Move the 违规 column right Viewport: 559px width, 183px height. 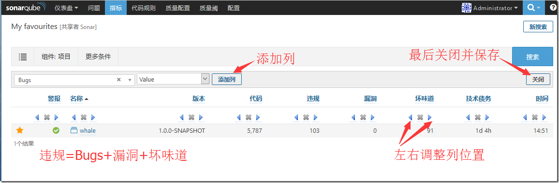[315, 117]
